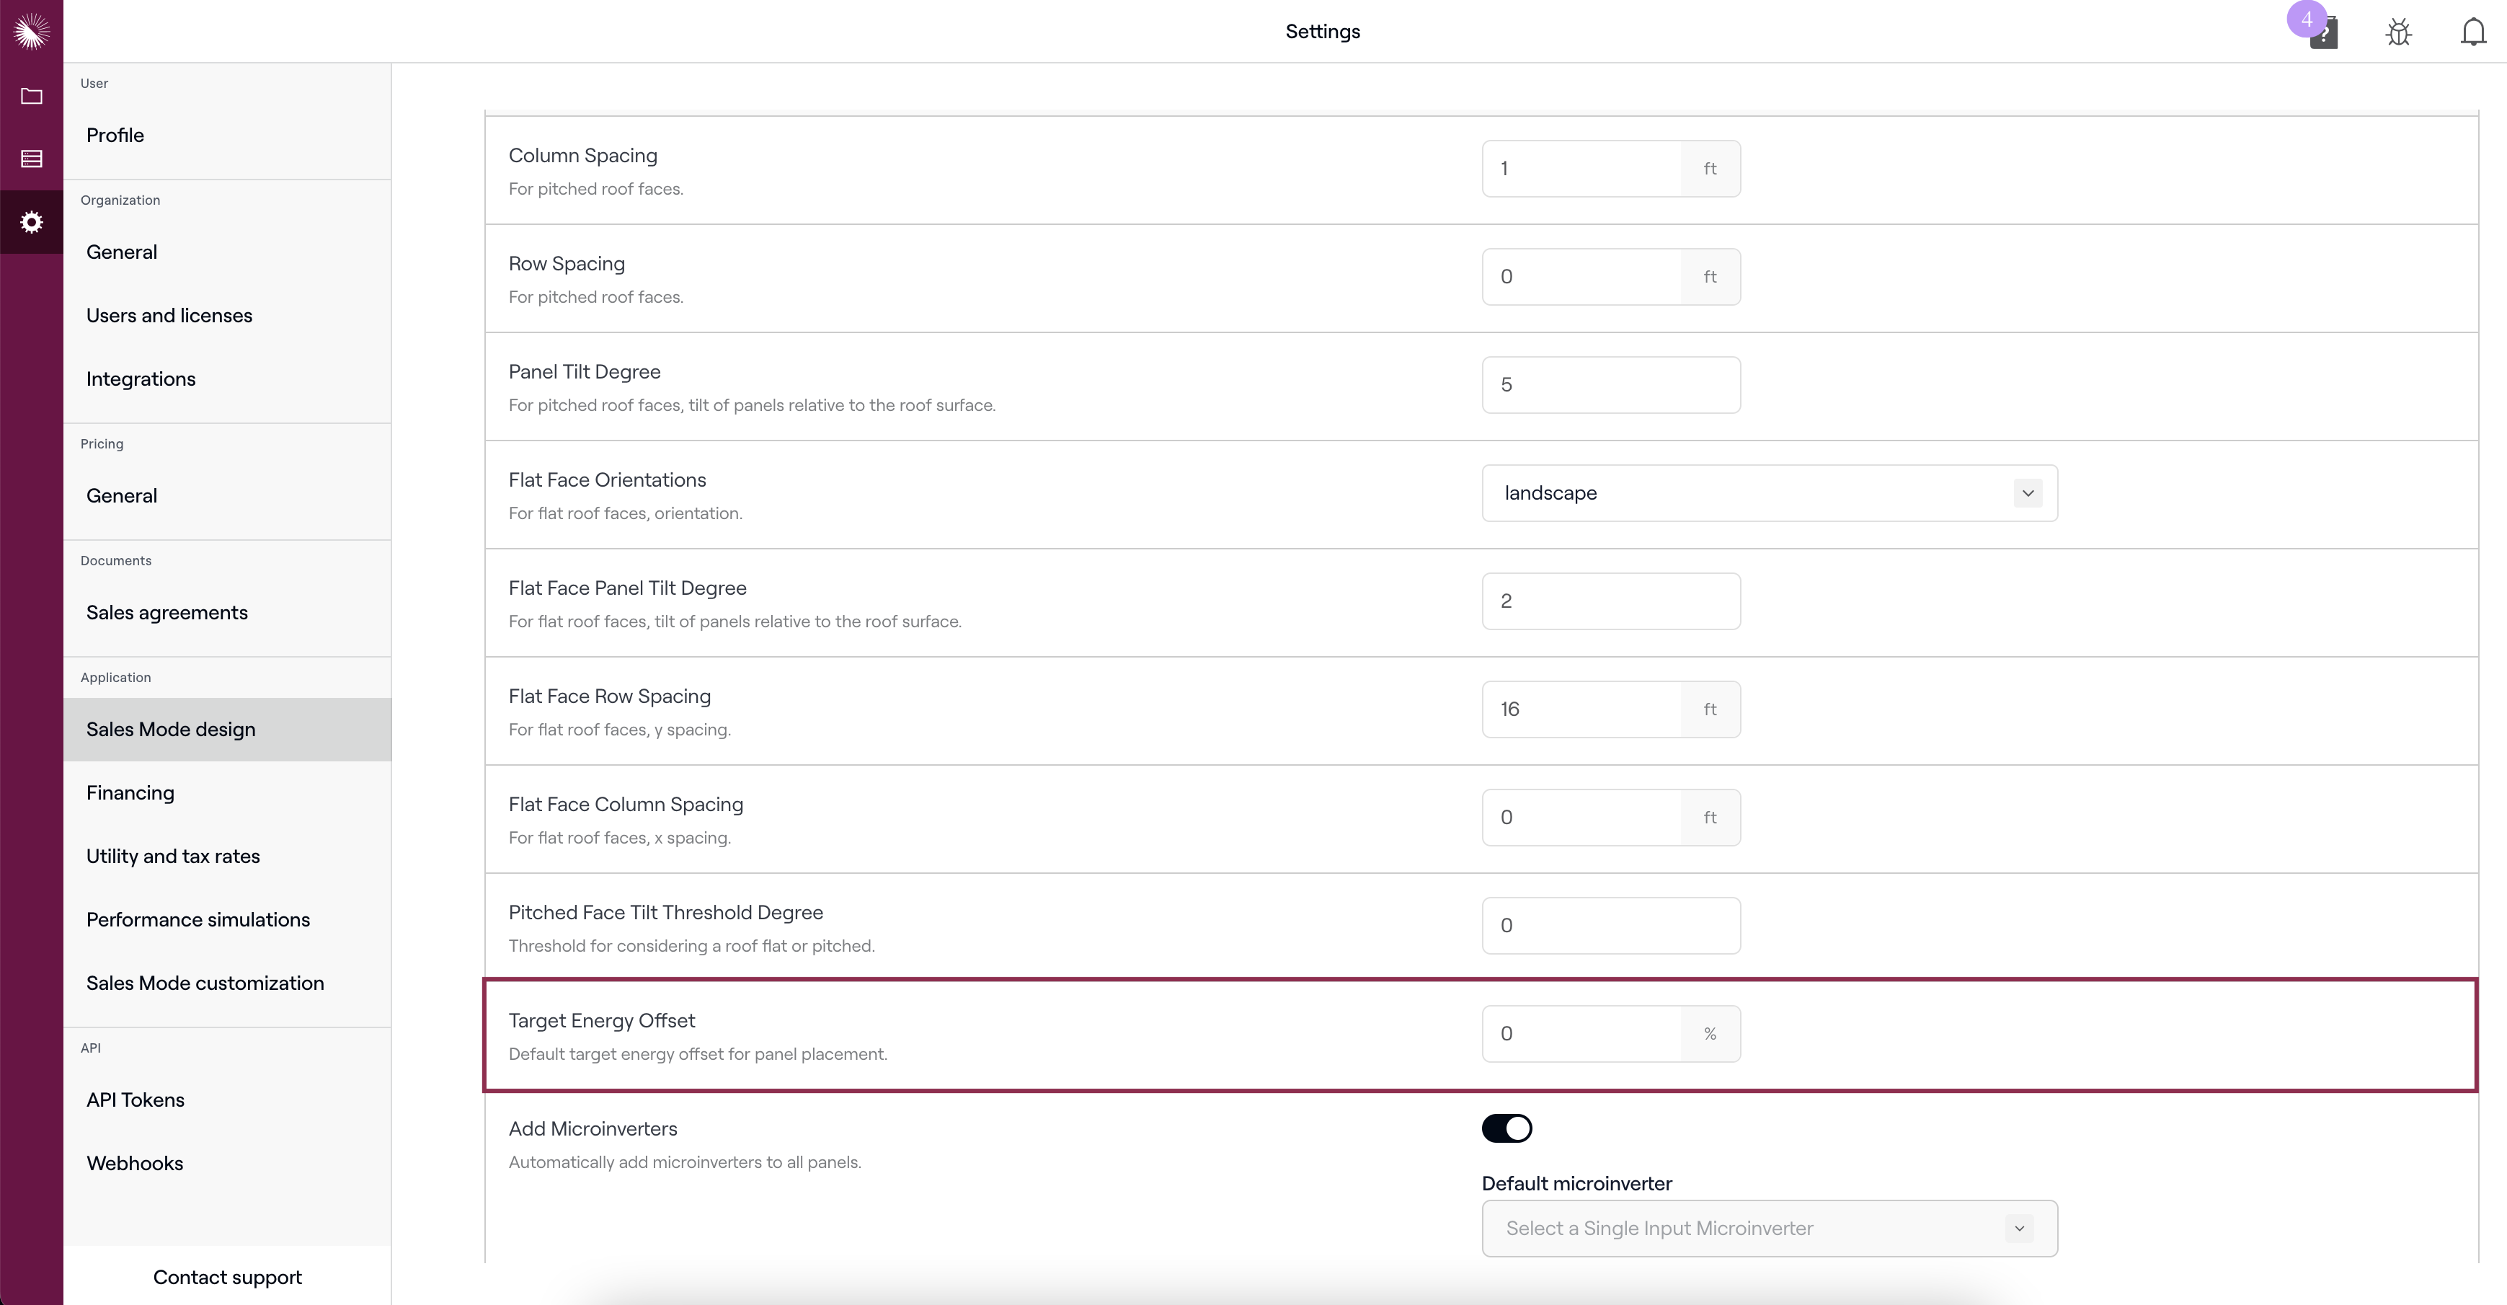Click Panel Tilt Degree input
The height and width of the screenshot is (1305, 2507).
(1611, 384)
